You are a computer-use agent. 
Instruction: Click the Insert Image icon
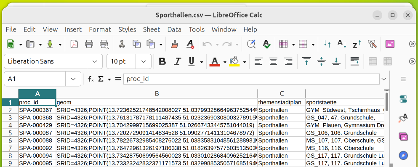tap(390, 44)
